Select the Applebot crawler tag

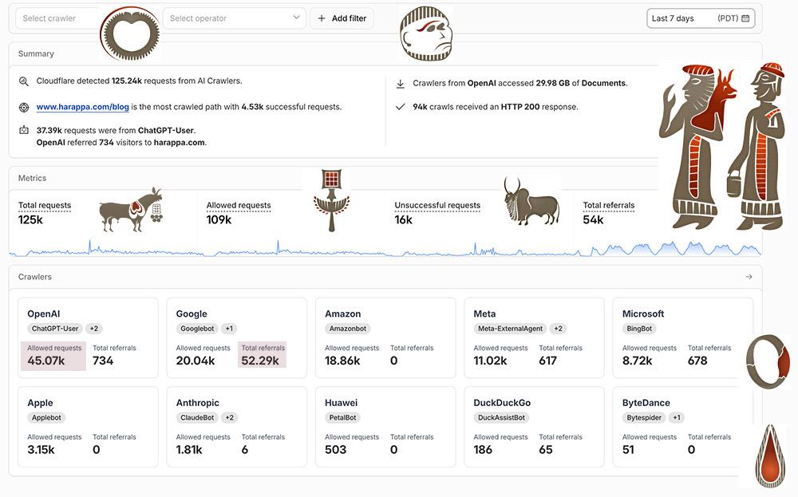[x=46, y=418]
